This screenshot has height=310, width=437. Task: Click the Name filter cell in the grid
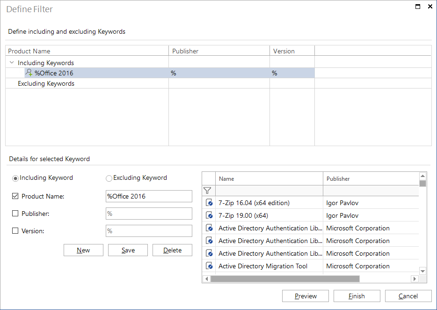click(269, 191)
